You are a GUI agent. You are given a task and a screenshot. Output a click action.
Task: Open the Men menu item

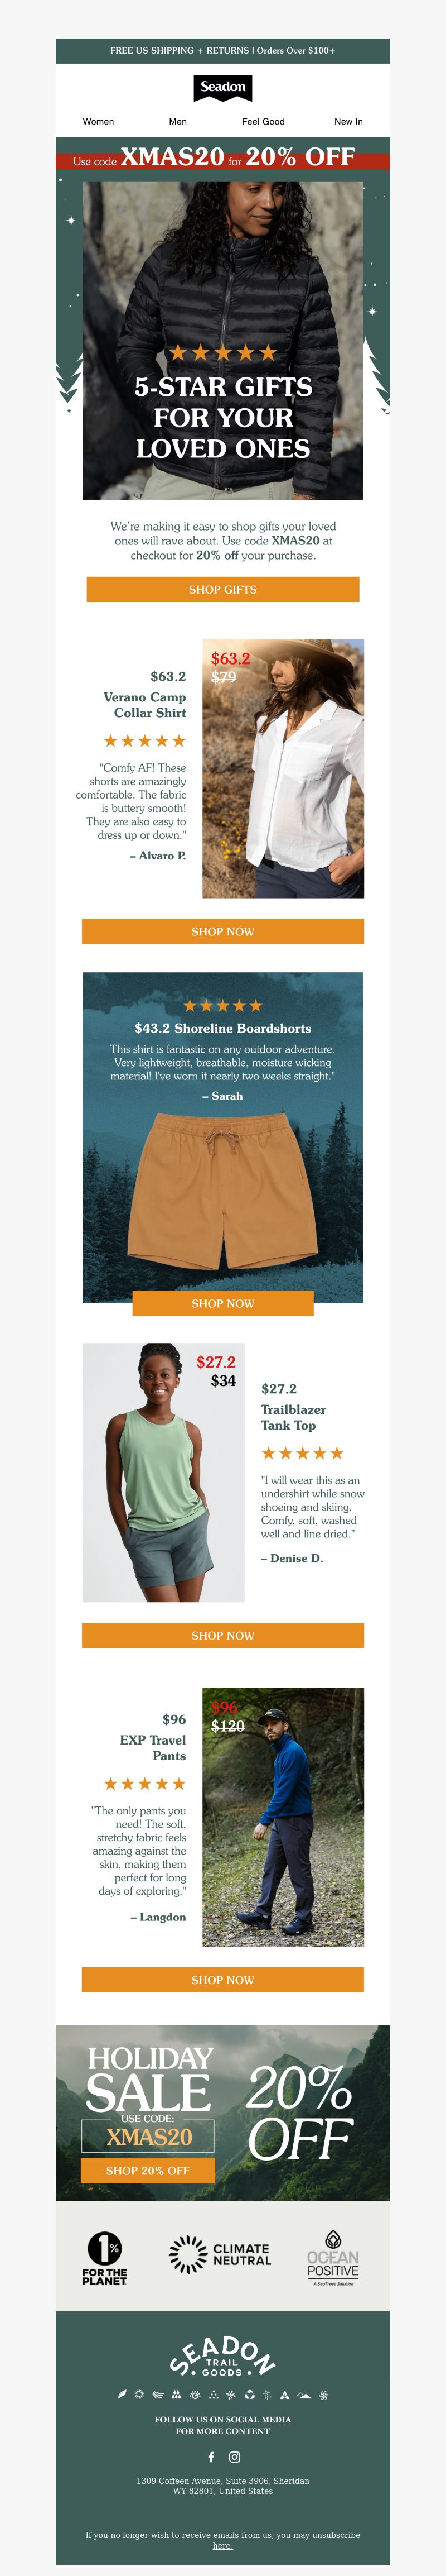tap(178, 122)
